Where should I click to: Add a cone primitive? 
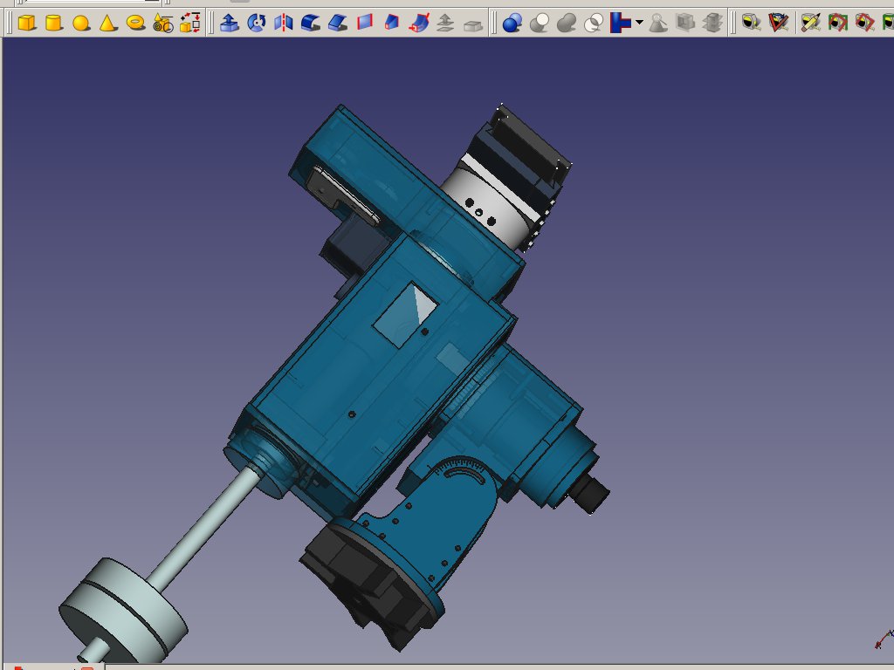click(x=107, y=23)
